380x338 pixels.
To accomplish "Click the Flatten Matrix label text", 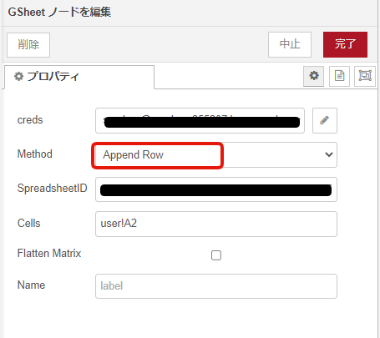I will tap(49, 254).
